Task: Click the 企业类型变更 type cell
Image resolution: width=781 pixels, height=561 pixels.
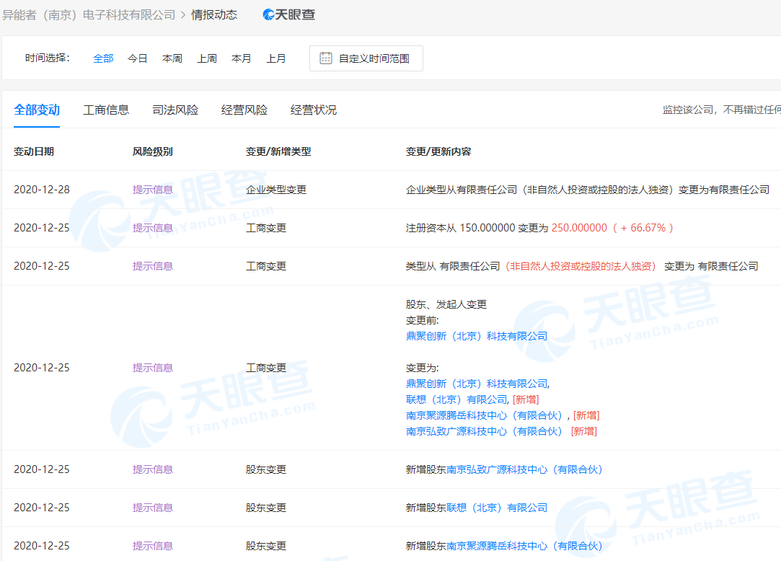Action: pyautogui.click(x=276, y=190)
